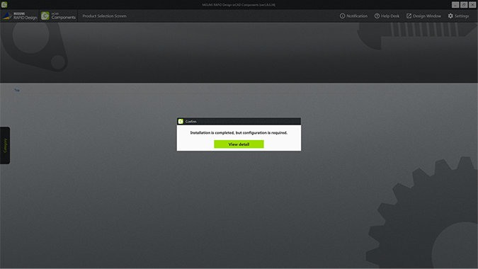Click the Product Selection Screen label
Image resolution: width=478 pixels, height=269 pixels.
point(104,16)
